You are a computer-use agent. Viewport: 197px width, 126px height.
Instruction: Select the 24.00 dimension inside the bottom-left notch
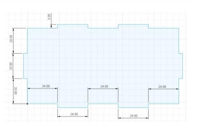coord(46,86)
